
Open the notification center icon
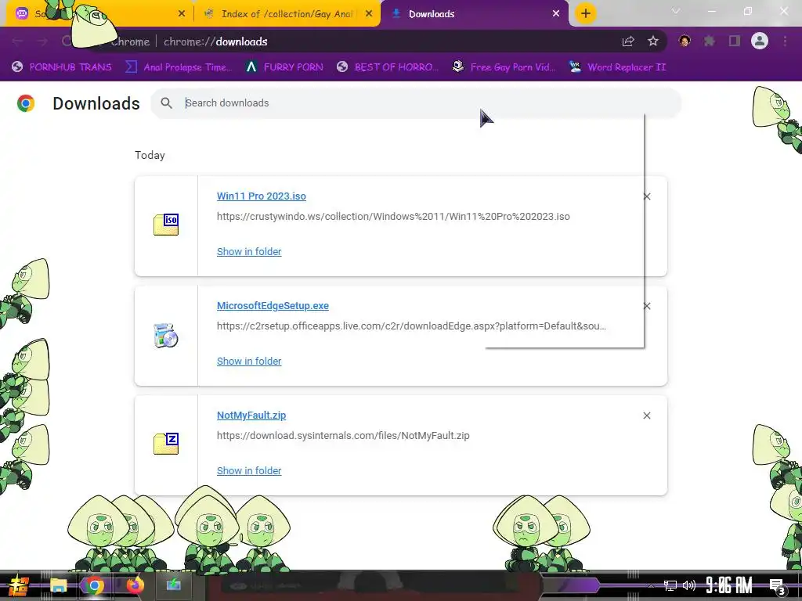click(778, 586)
